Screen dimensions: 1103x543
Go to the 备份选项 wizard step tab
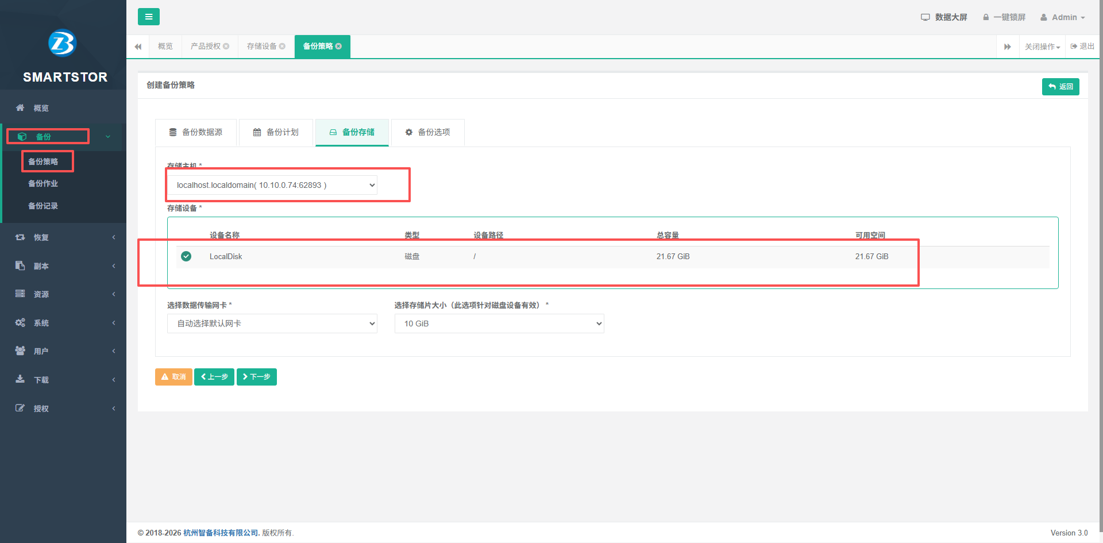point(428,132)
